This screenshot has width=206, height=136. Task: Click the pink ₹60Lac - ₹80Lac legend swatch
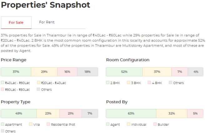pyautogui.click(x=2, y=89)
